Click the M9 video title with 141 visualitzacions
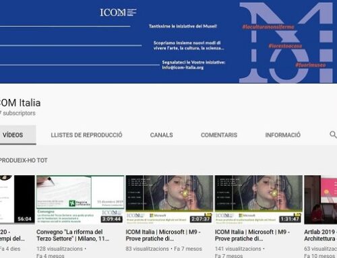337x258 pixels. 252,235
